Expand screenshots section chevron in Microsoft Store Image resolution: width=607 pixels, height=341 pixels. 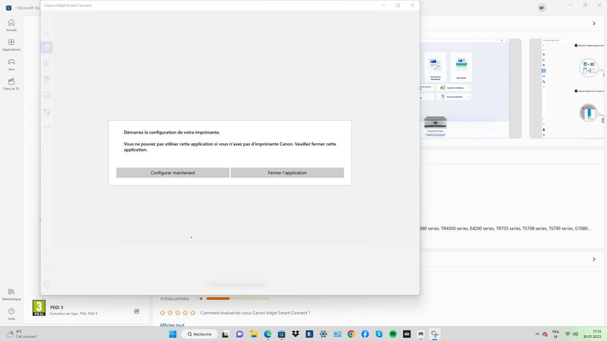[x=594, y=24]
